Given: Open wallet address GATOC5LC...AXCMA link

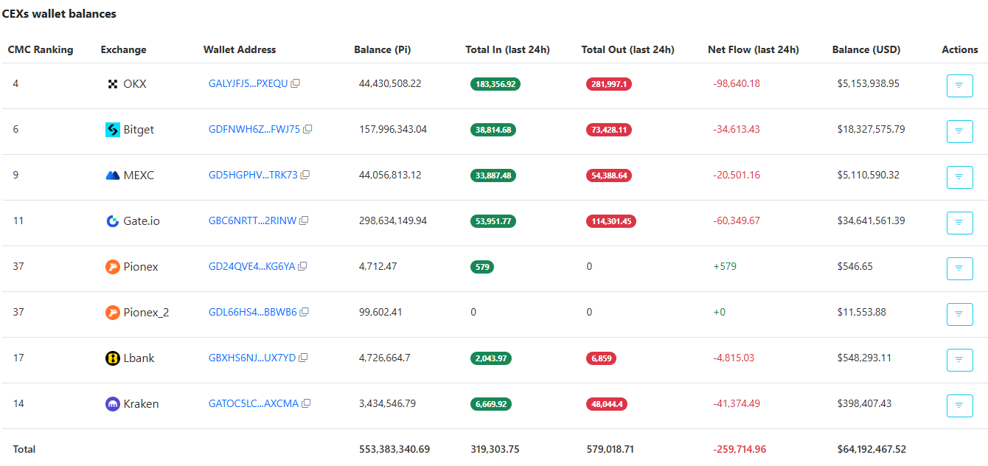Looking at the screenshot, I should (x=254, y=403).
